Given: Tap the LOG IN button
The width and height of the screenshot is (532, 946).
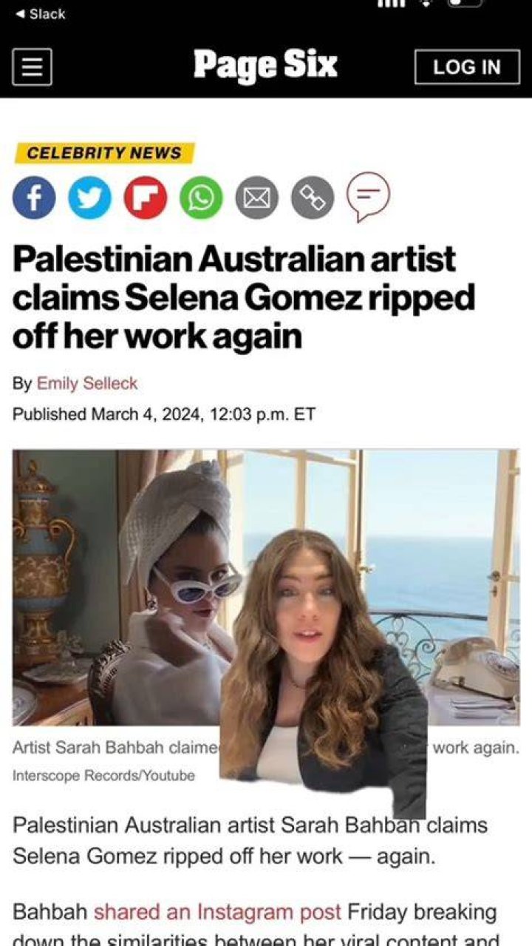Looking at the screenshot, I should tap(467, 67).
